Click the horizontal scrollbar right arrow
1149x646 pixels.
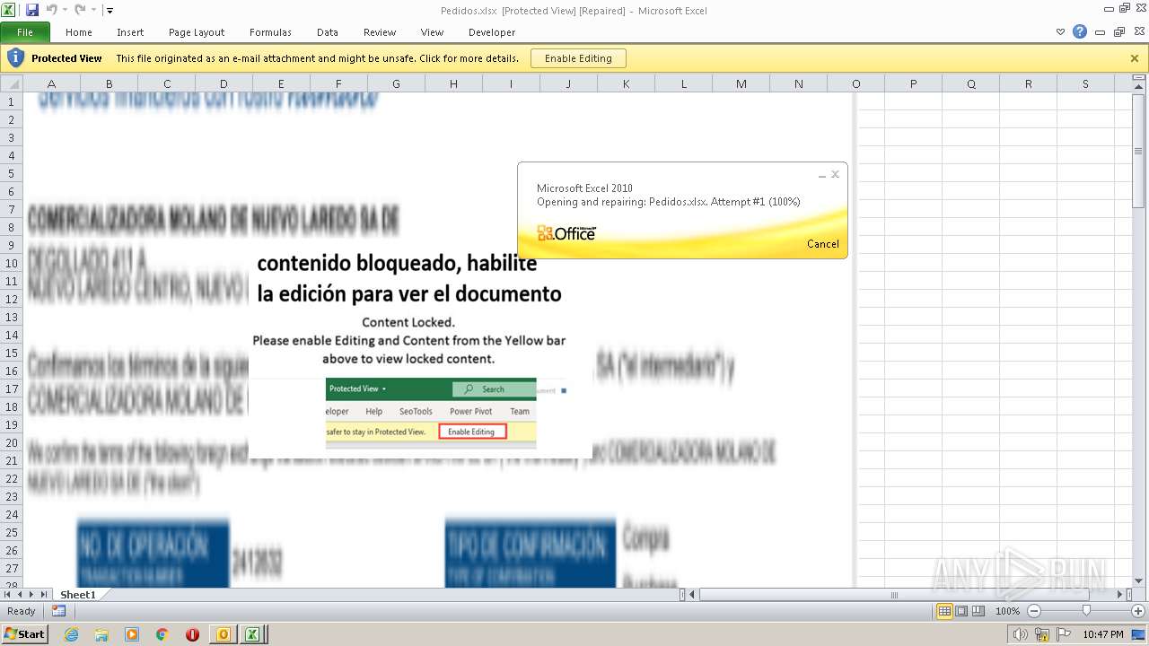click(x=1120, y=594)
